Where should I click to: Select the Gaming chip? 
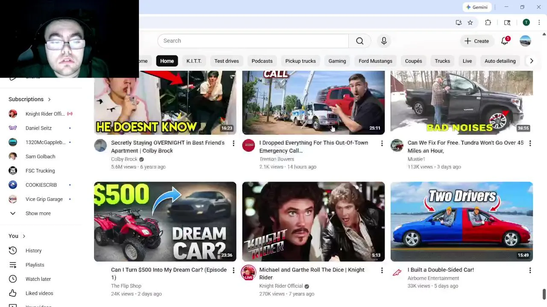point(337,61)
